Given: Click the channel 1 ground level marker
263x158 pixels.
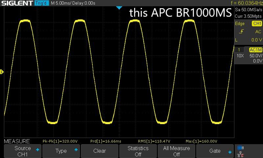Looking at the screenshot, I should pos(2,72).
